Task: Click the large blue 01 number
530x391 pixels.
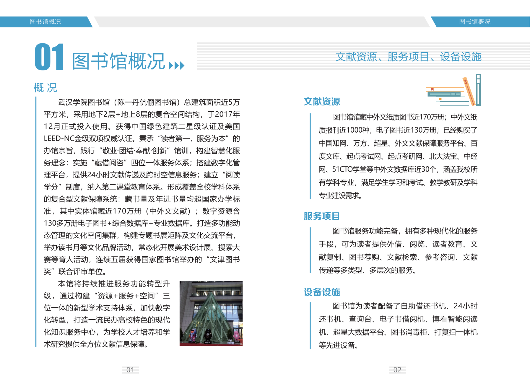Action: [x=49, y=57]
